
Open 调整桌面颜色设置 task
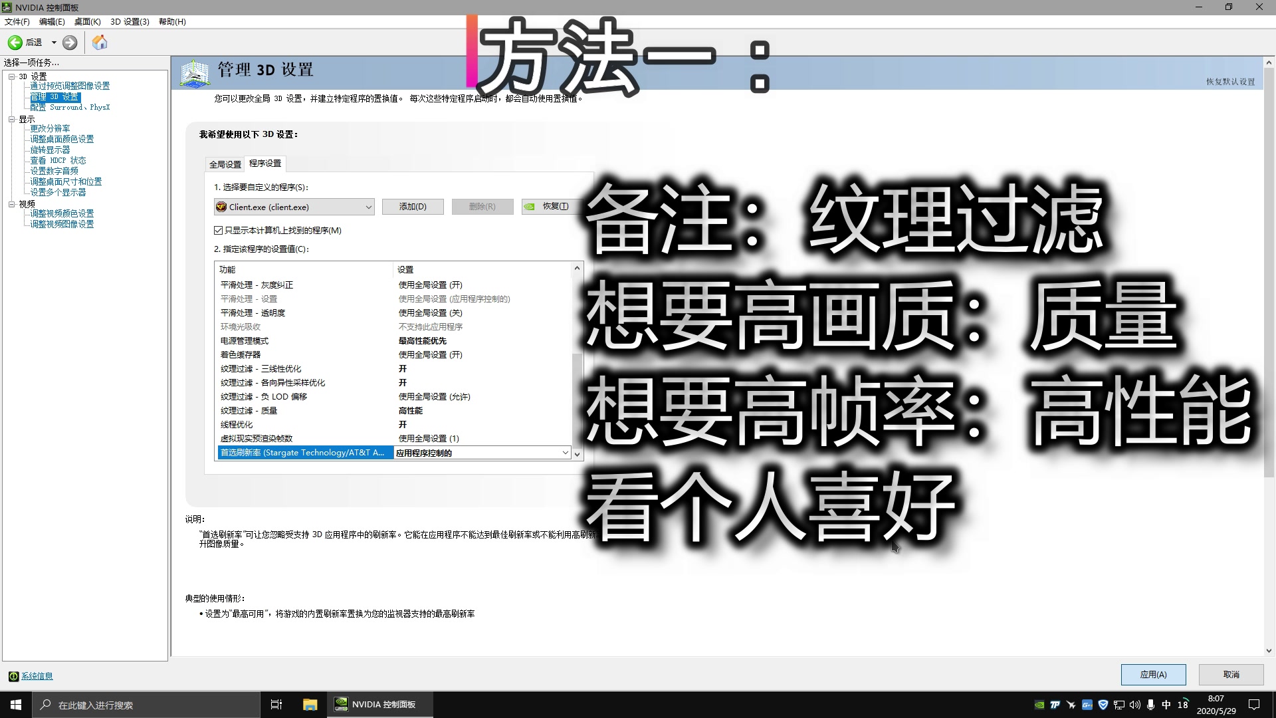pyautogui.click(x=62, y=139)
